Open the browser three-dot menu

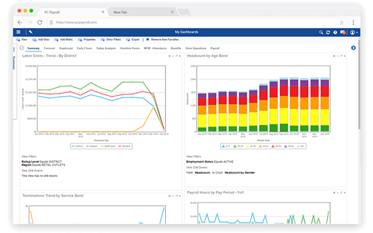354,23
